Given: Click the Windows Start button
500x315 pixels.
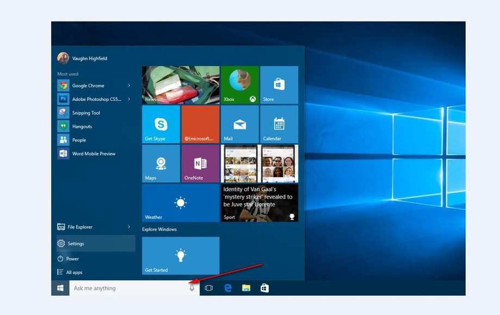Looking at the screenshot, I should click(60, 288).
